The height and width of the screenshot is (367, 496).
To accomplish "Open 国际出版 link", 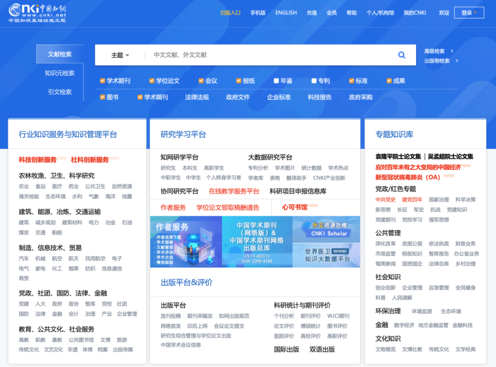I will click(x=287, y=350).
